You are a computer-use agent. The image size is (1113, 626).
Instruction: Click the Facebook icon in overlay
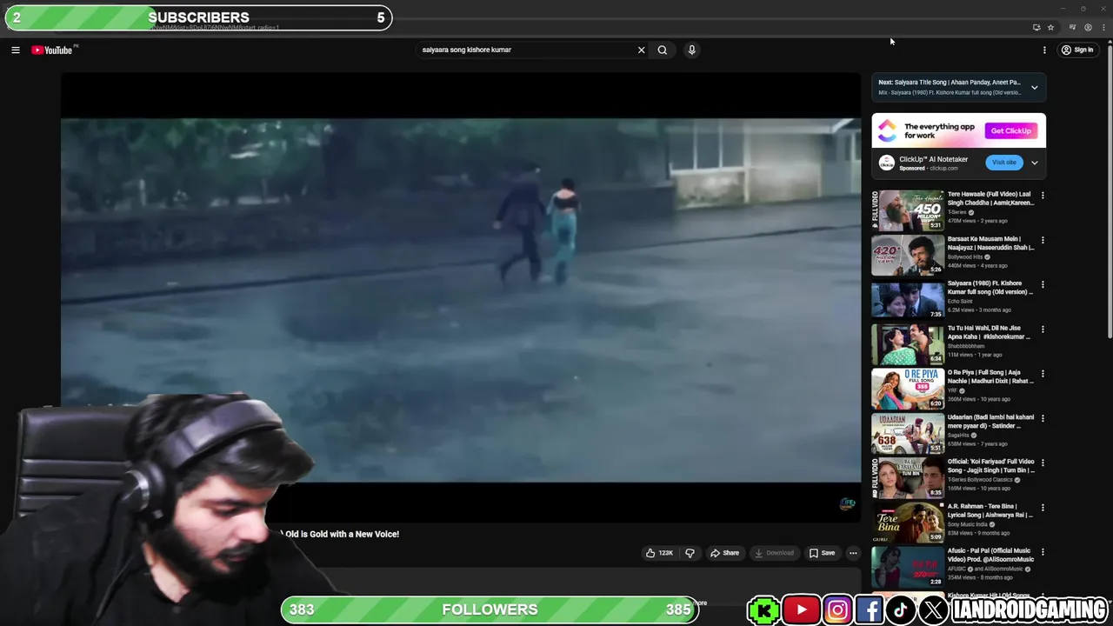(x=870, y=610)
